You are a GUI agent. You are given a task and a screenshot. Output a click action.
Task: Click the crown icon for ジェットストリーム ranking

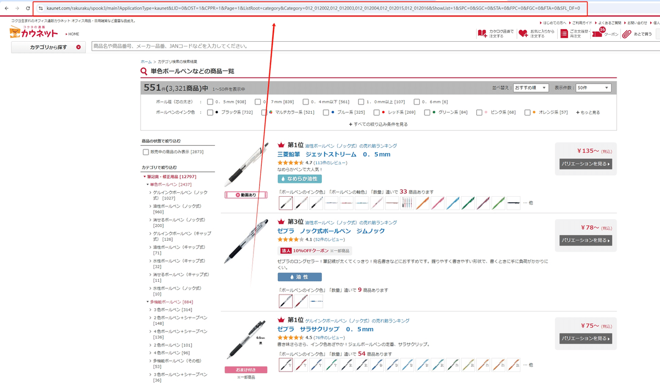[x=281, y=145]
